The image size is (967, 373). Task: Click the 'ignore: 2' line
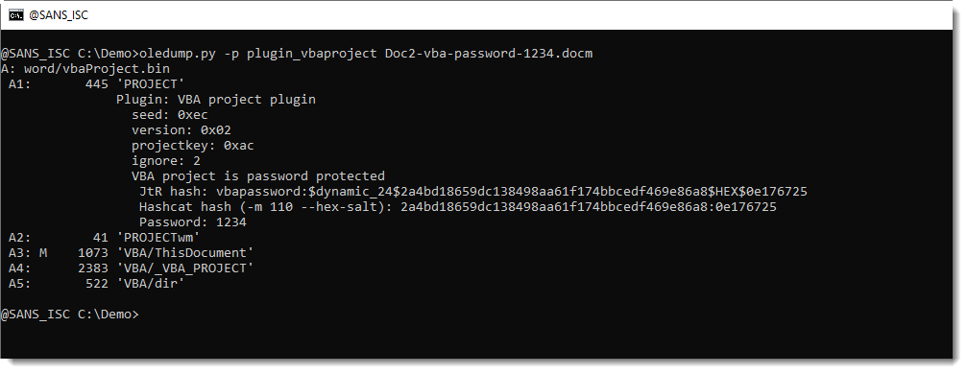coord(166,161)
